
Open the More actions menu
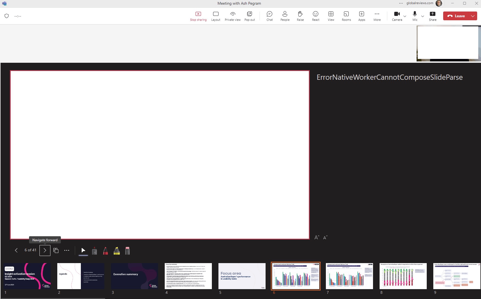(377, 16)
